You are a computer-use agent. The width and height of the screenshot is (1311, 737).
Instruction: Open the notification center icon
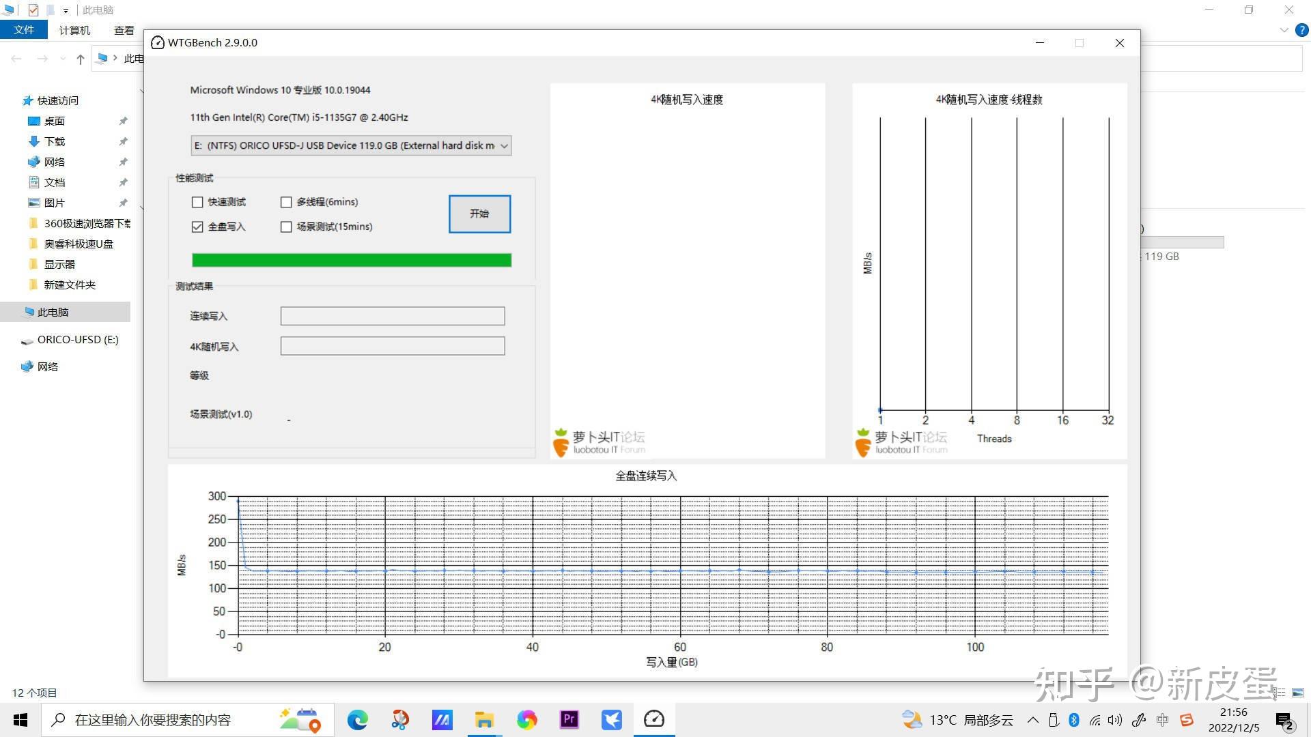click(x=1284, y=720)
